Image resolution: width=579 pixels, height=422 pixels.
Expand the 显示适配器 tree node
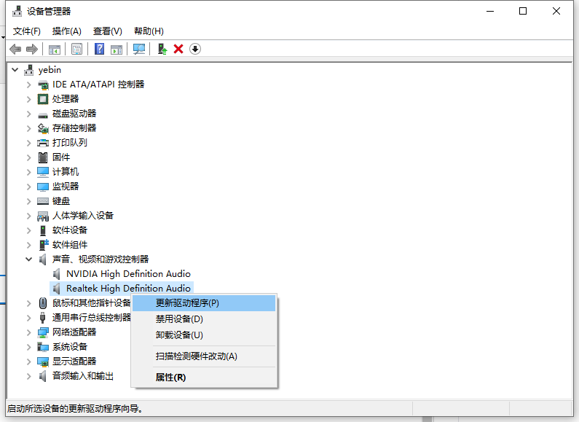pyautogui.click(x=29, y=362)
